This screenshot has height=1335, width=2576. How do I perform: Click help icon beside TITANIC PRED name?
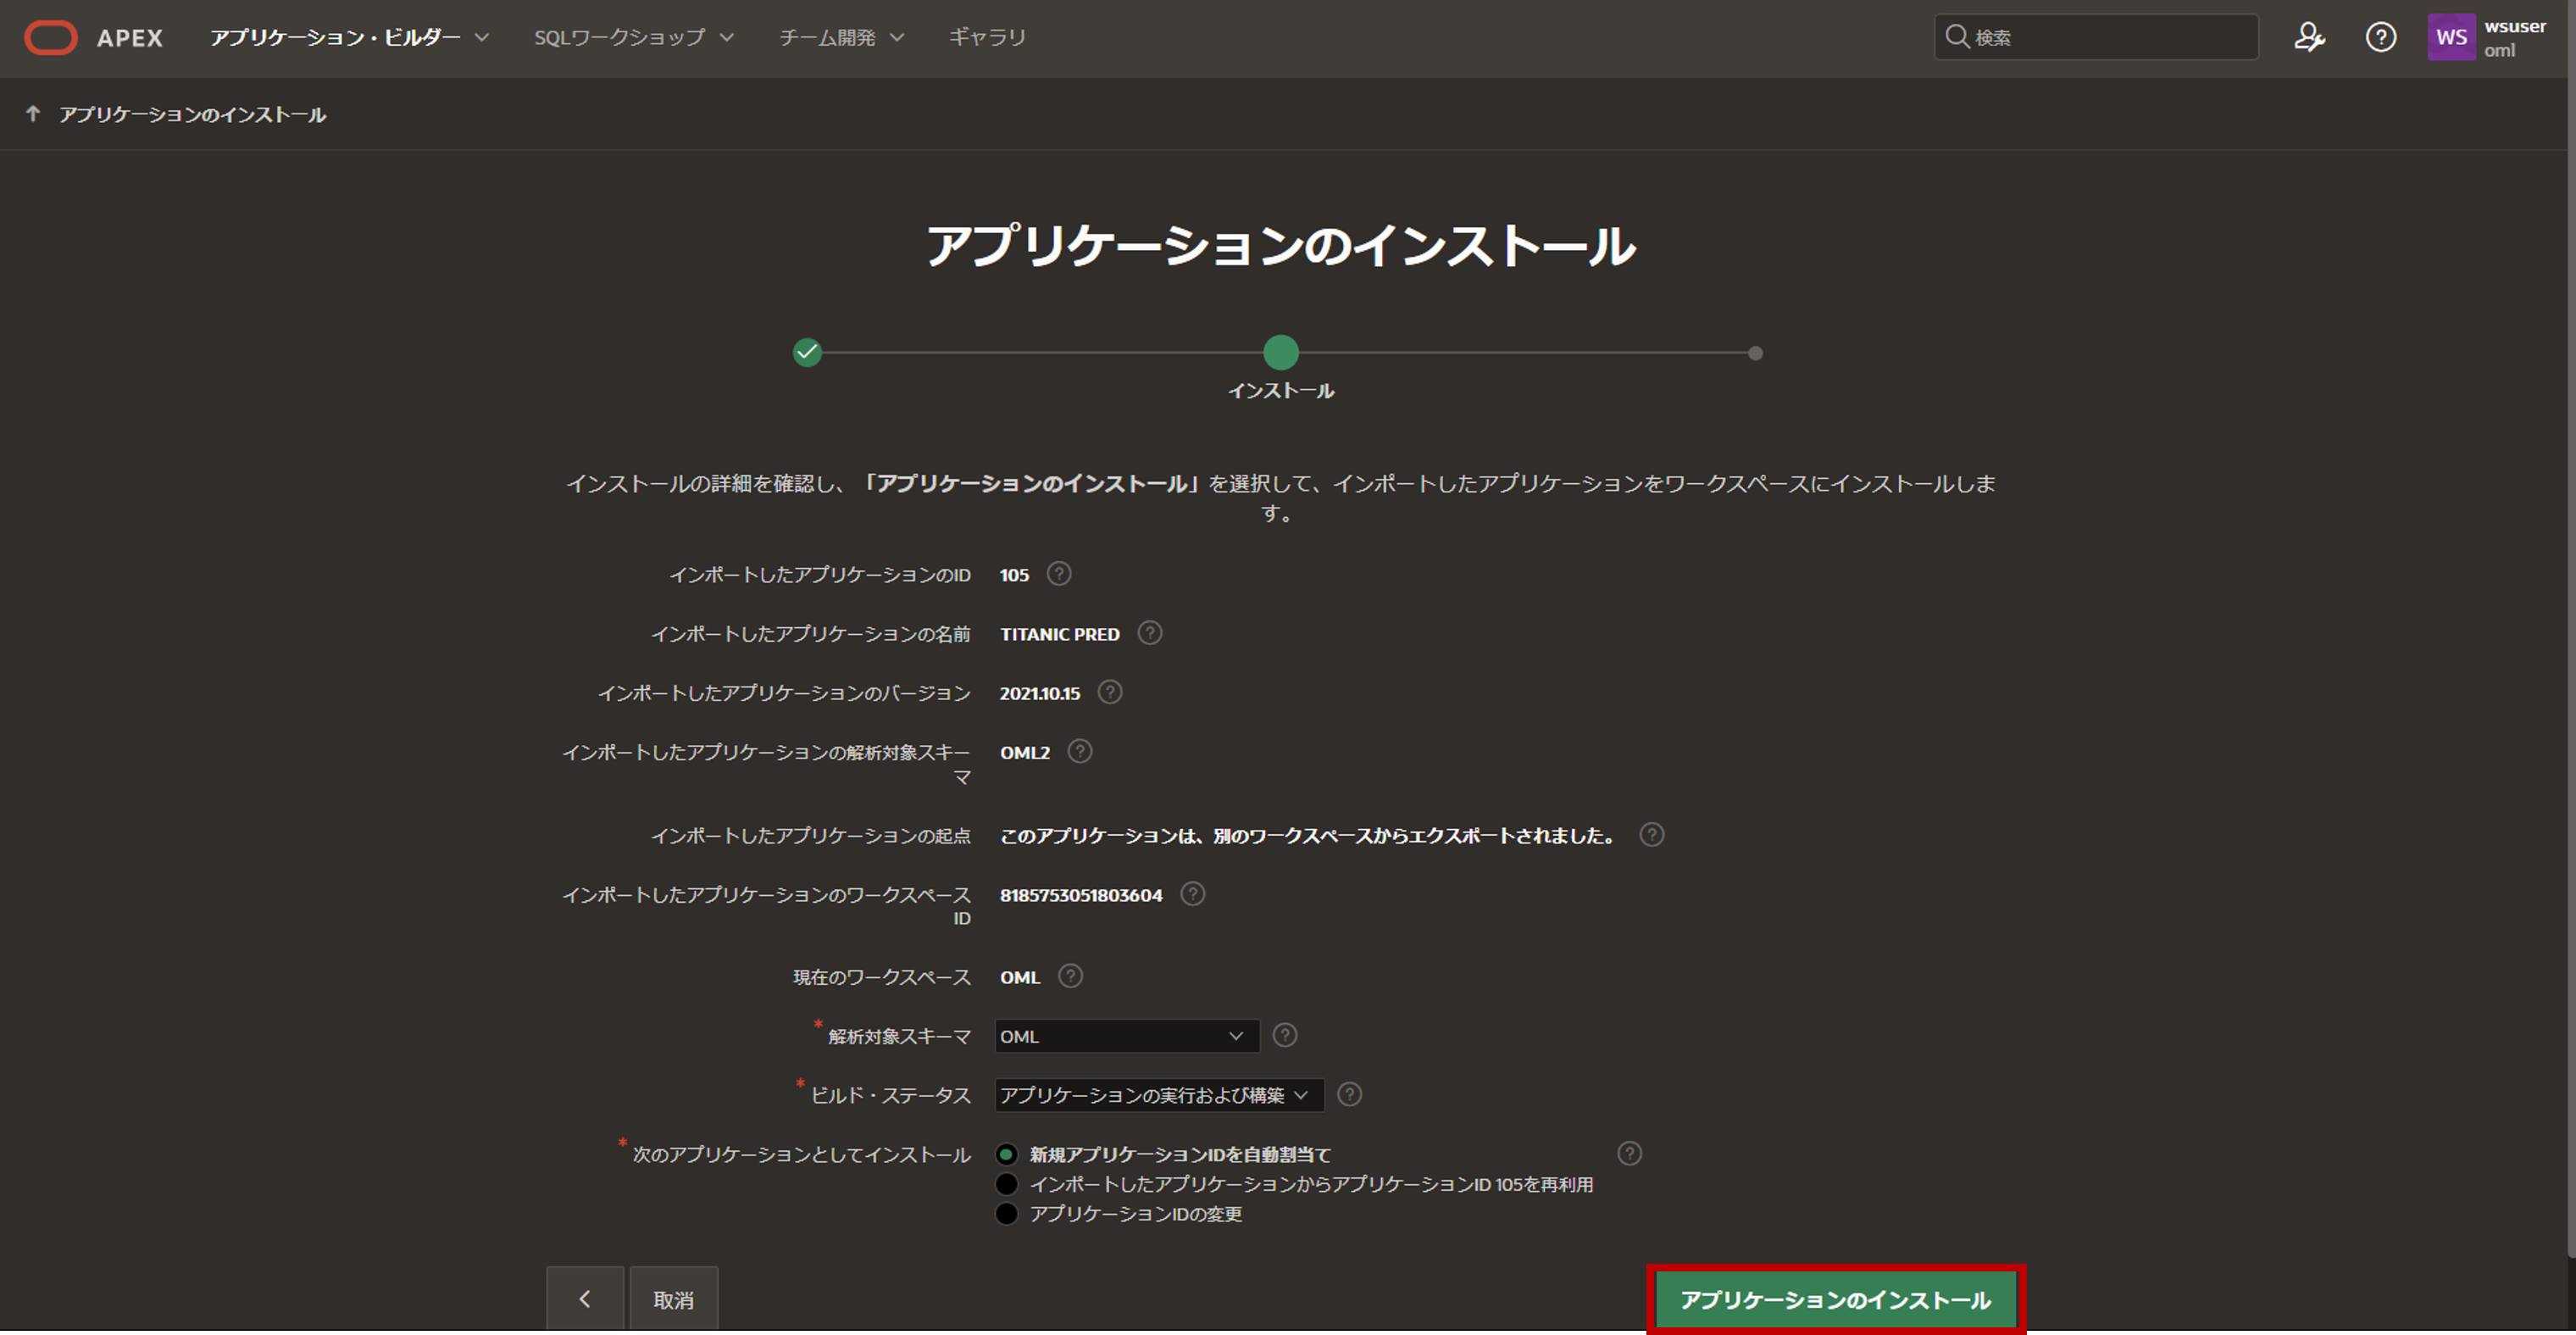coord(1149,632)
